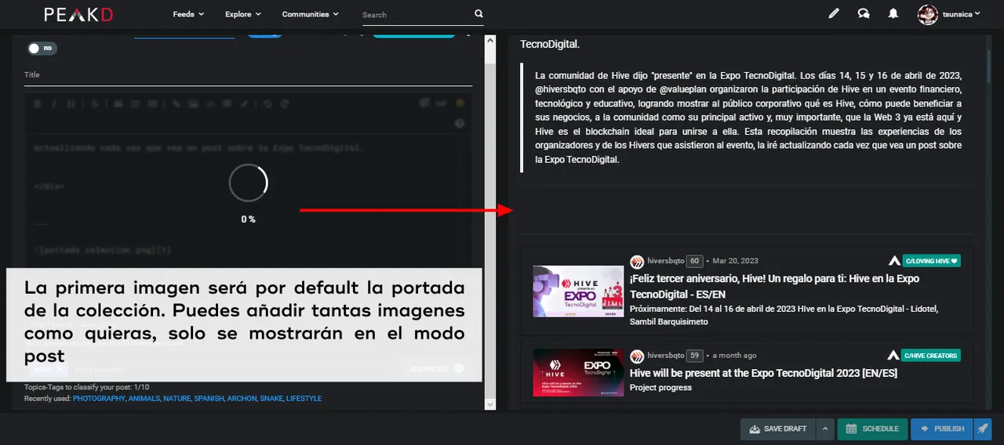Open the PeakD home logo
The width and height of the screenshot is (1004, 445).
tap(78, 14)
